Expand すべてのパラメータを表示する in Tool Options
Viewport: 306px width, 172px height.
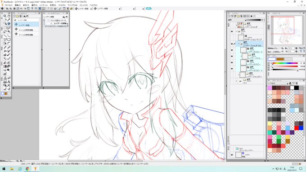click(x=56, y=26)
